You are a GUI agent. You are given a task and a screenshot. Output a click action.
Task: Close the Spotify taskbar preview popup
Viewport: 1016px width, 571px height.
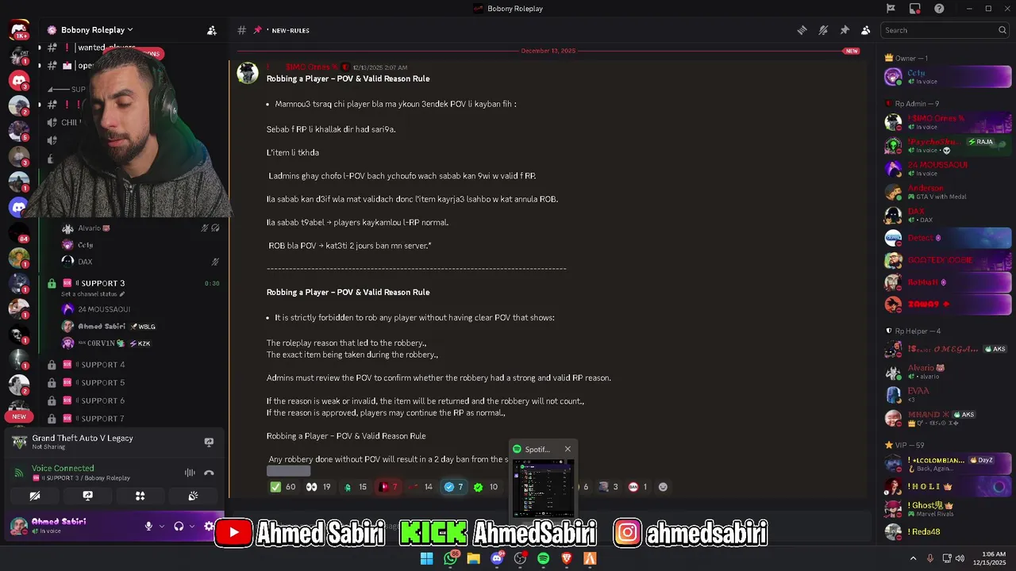[568, 450]
